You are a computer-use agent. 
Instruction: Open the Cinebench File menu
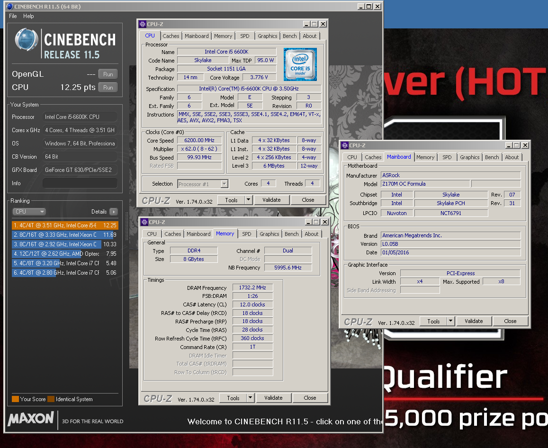13,16
